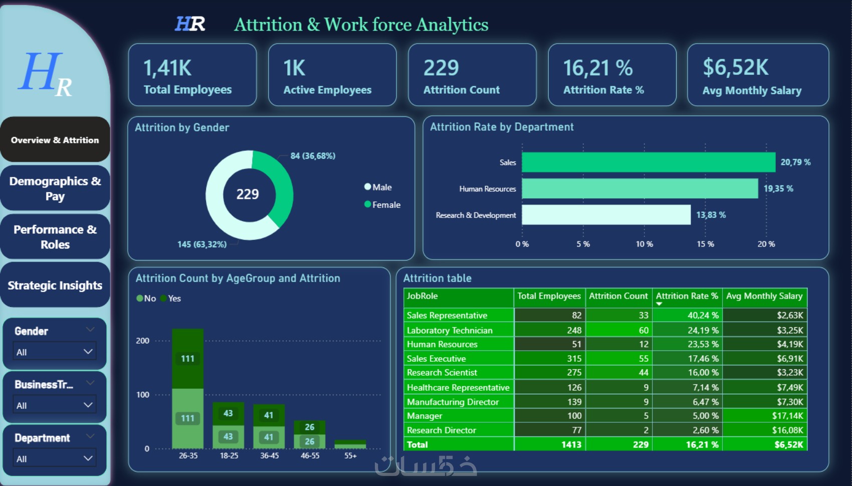Screen dimensions: 852x486
Task: Open the Performance & Roles page
Action: [55, 237]
